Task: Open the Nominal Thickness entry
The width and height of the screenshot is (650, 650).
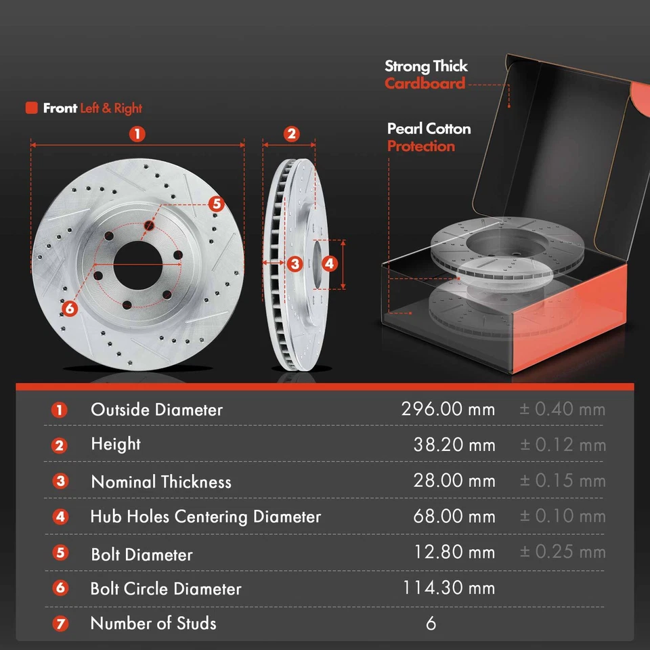Action: coord(160,481)
